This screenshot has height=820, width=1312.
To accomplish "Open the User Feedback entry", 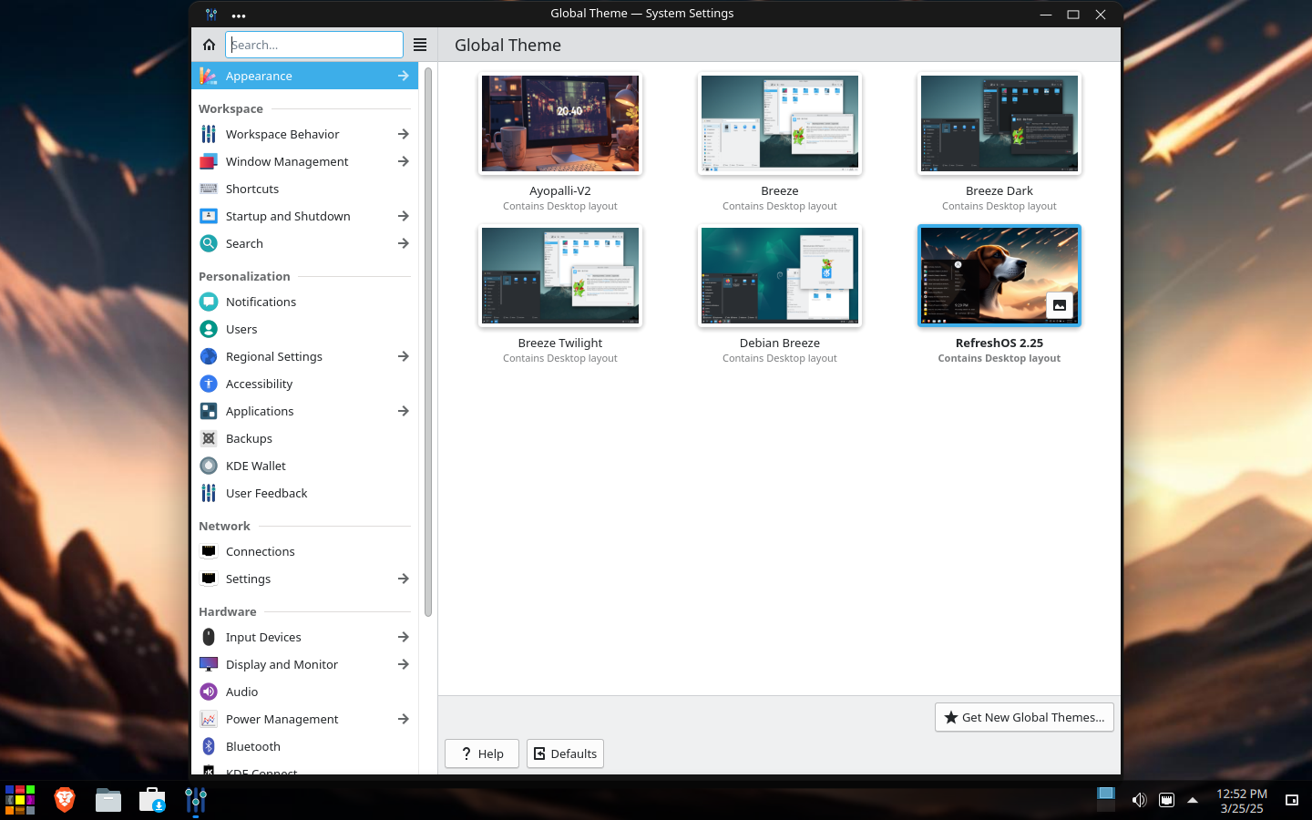I will pos(304,493).
